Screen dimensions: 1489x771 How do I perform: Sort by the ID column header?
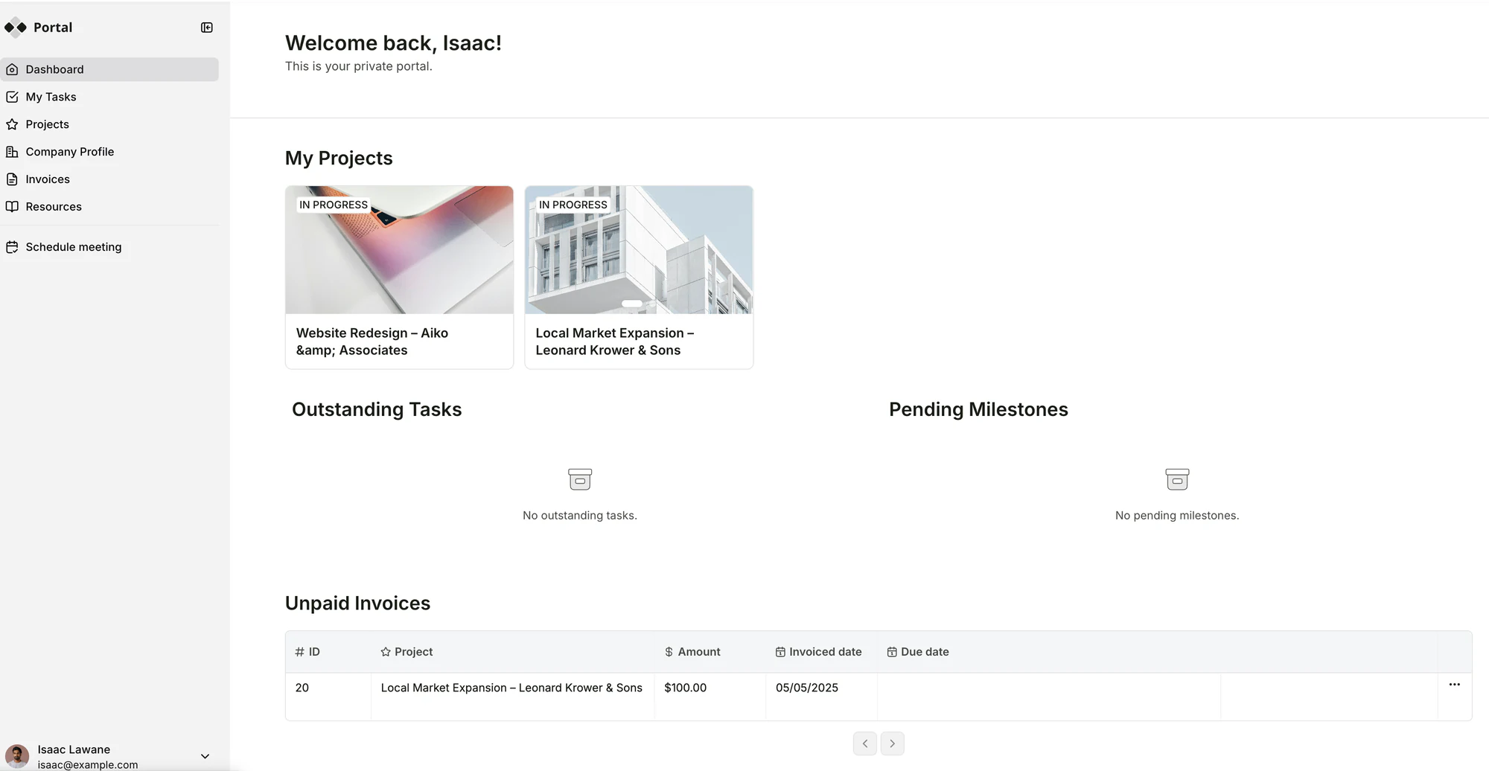328,652
